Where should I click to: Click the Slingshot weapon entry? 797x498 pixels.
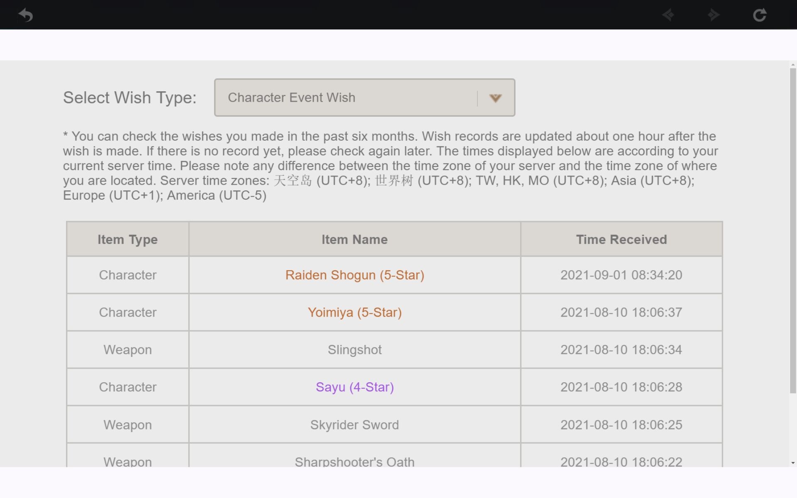[354, 350]
